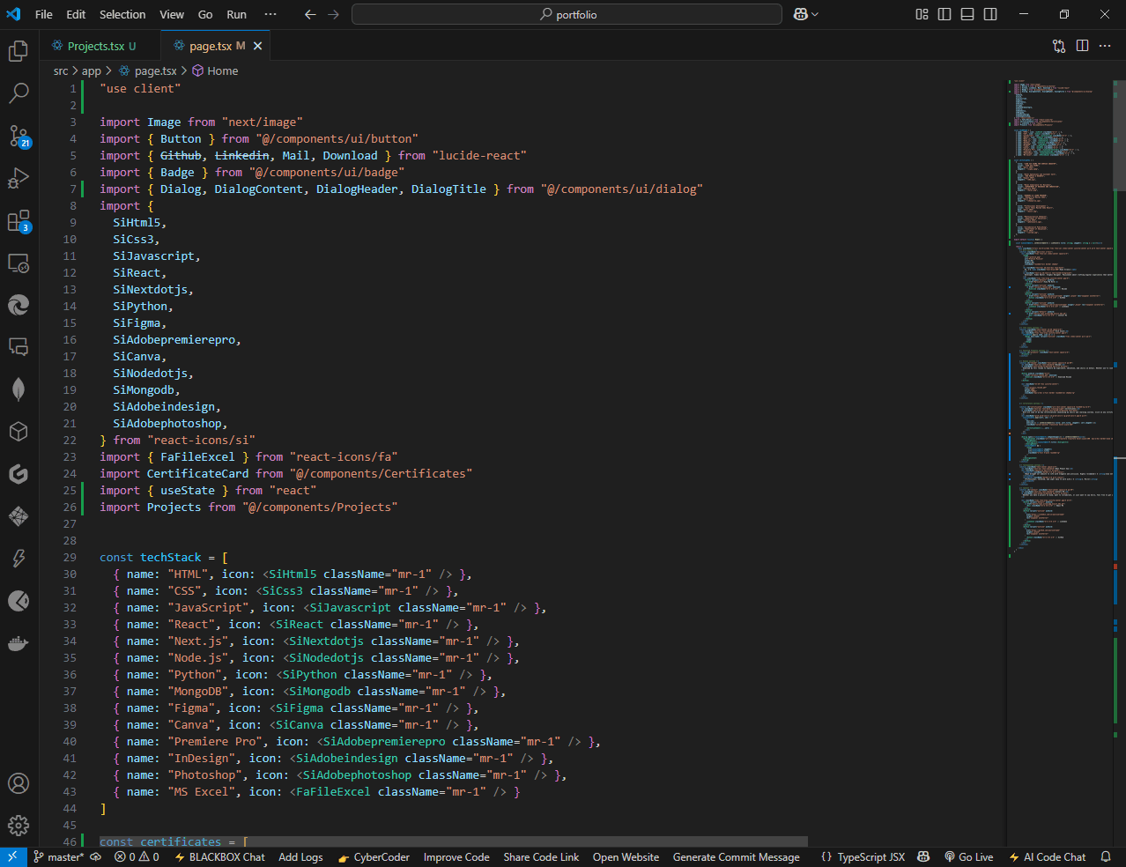Click Open Website in status bar

tap(626, 857)
